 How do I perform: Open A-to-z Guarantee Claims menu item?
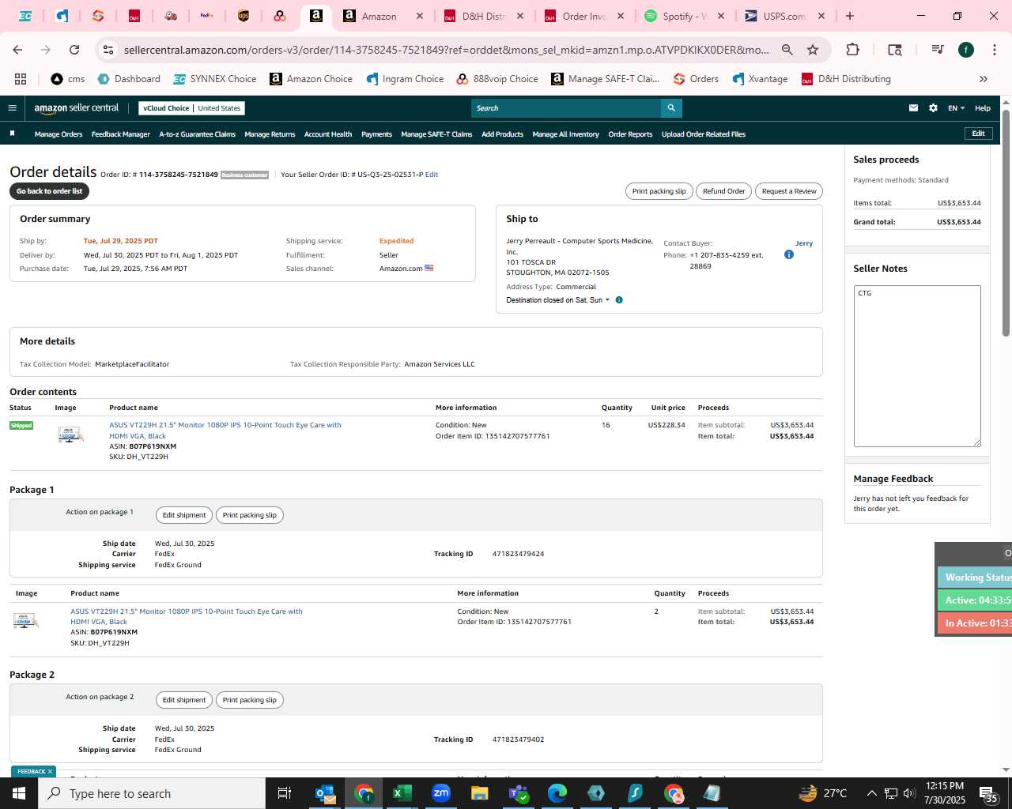tap(198, 134)
